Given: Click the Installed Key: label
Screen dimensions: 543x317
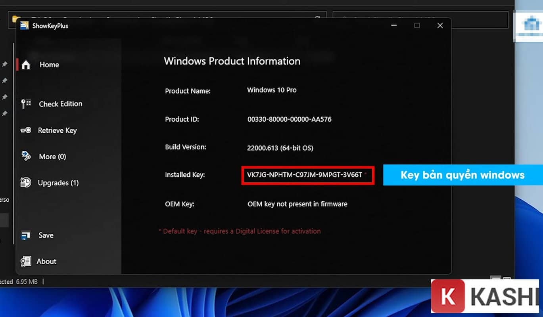Looking at the screenshot, I should (185, 174).
